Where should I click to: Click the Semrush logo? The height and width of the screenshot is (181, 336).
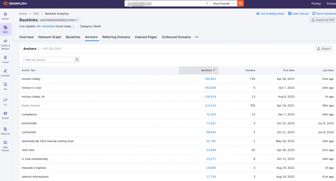click(15, 3)
